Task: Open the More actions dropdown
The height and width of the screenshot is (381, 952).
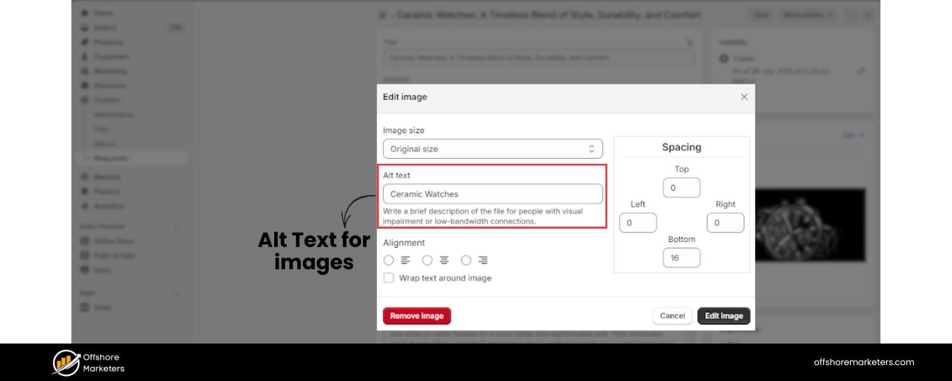Action: (806, 15)
